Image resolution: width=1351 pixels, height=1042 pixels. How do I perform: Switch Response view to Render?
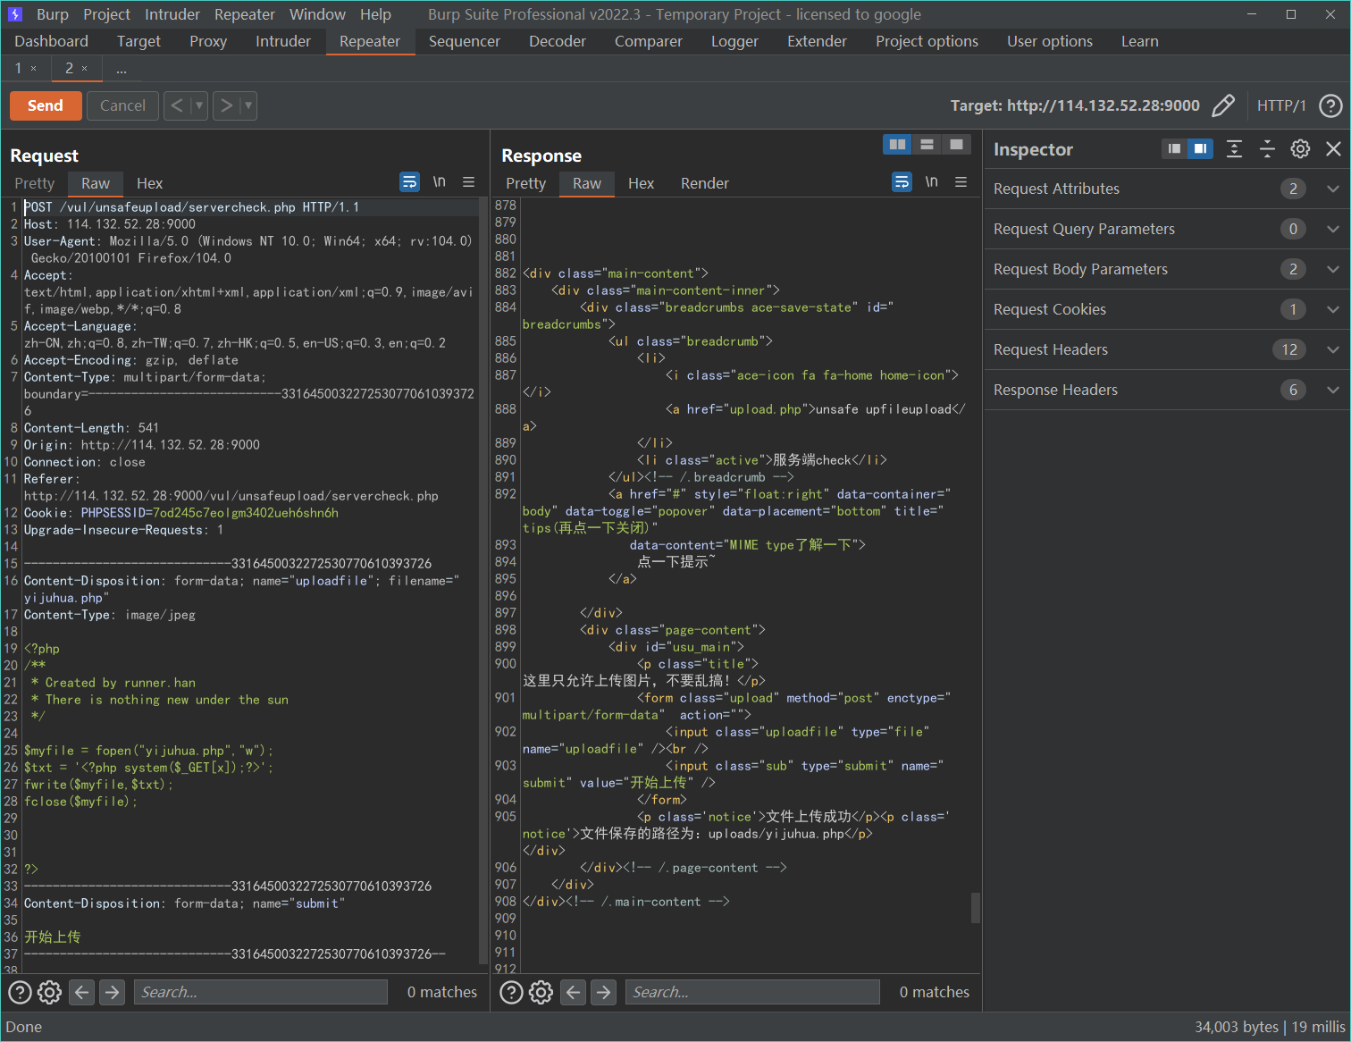[x=705, y=183]
